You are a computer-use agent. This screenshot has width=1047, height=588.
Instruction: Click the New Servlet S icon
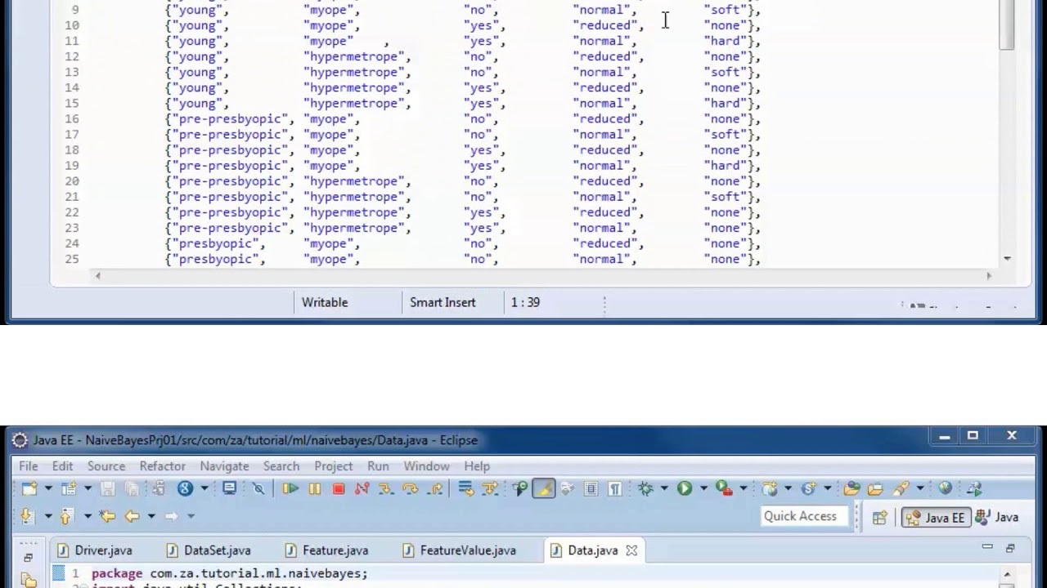click(809, 488)
